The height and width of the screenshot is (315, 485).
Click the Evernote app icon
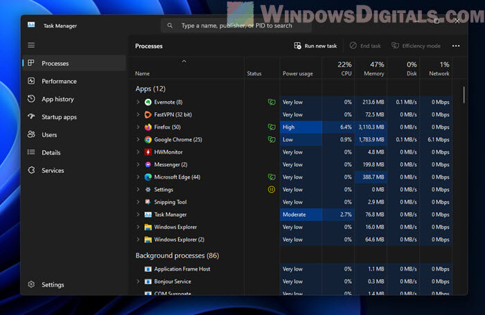point(148,102)
